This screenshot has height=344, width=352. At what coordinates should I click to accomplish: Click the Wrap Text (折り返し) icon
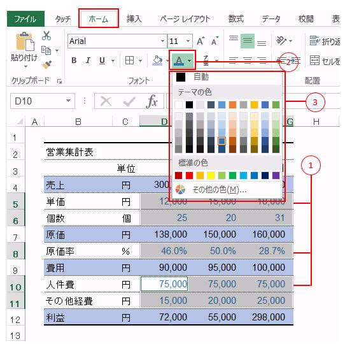click(314, 41)
